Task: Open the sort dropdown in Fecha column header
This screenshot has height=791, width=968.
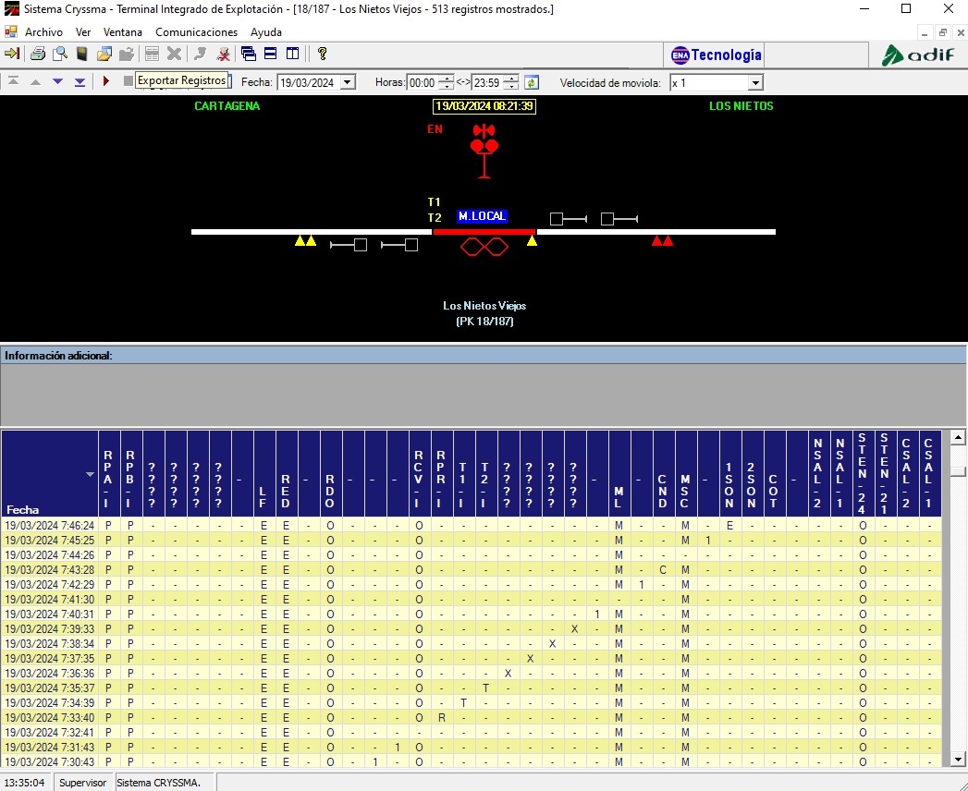Action: pyautogui.click(x=90, y=475)
